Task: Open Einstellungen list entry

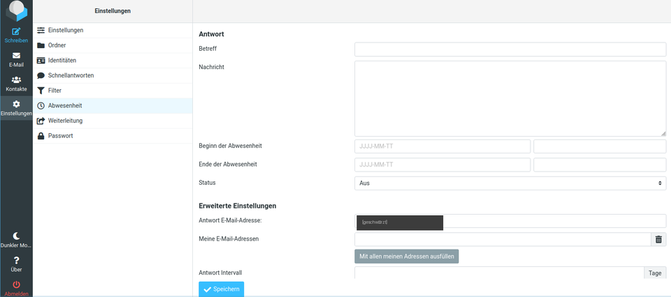Action: tap(113, 30)
